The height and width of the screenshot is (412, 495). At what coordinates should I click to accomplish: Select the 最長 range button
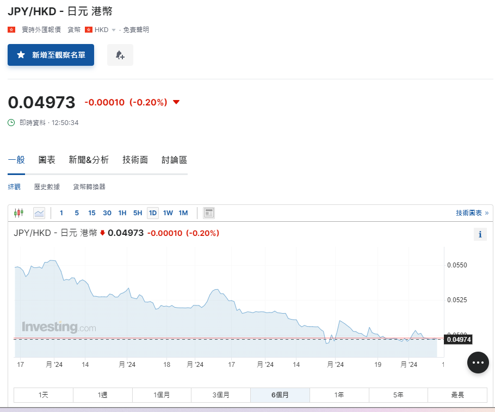(457, 395)
